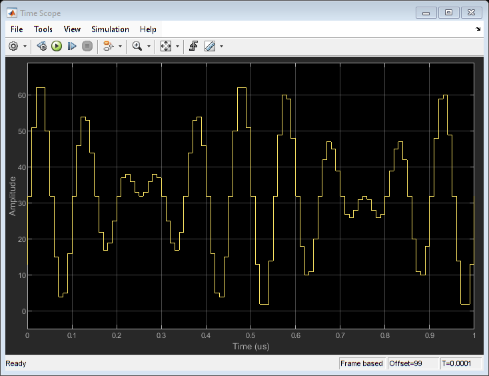Viewport: 489px width, 376px height.
Task: Open the Help menu
Action: [148, 29]
